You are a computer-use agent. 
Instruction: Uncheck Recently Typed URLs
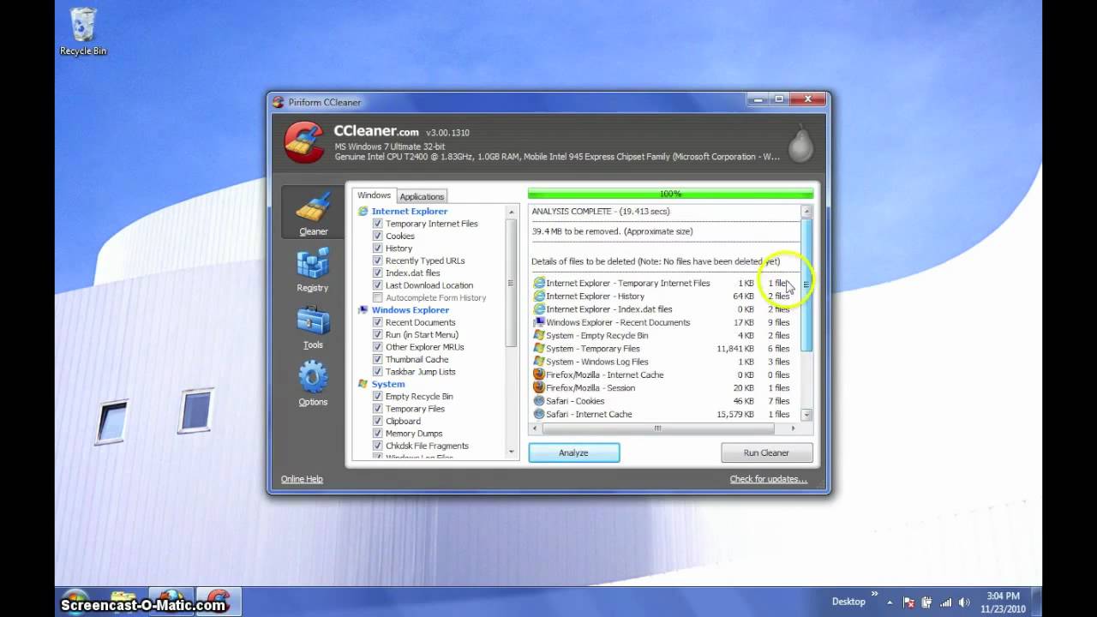point(378,261)
